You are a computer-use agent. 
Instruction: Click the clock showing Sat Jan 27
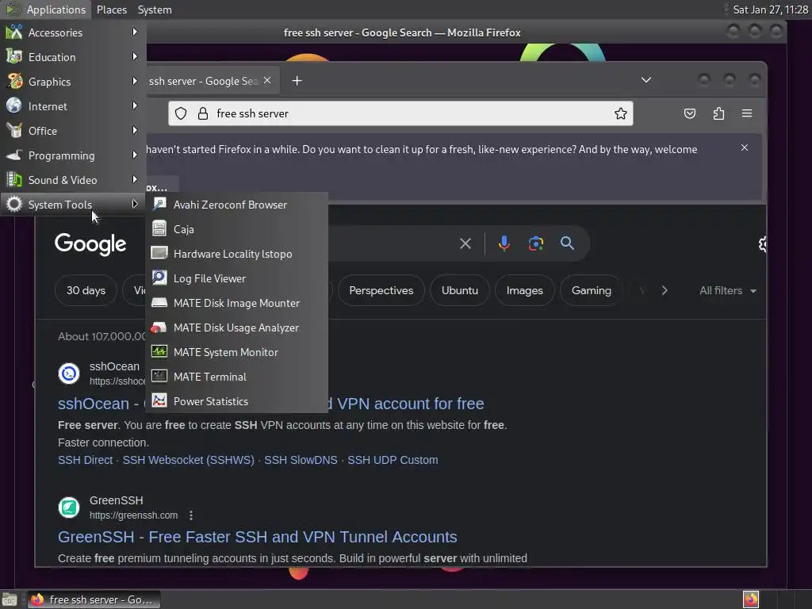(770, 10)
